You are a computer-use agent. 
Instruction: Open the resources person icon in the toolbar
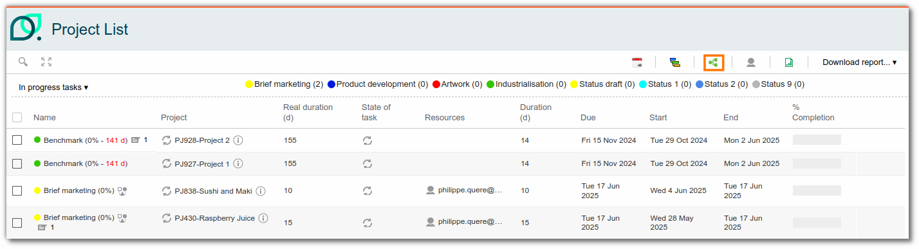click(x=750, y=62)
